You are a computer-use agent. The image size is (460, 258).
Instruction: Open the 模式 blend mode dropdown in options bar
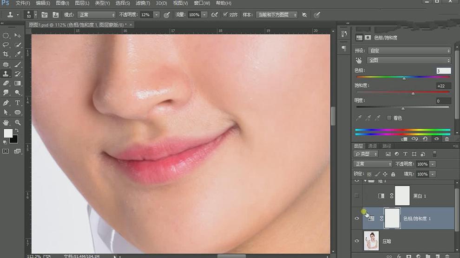click(x=96, y=15)
